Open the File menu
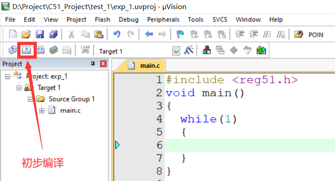 coord(10,20)
